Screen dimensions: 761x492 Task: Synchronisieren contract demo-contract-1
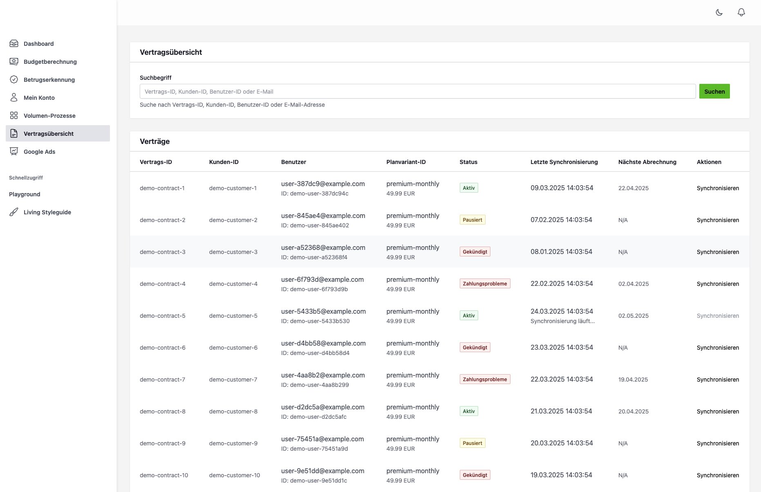tap(717, 188)
